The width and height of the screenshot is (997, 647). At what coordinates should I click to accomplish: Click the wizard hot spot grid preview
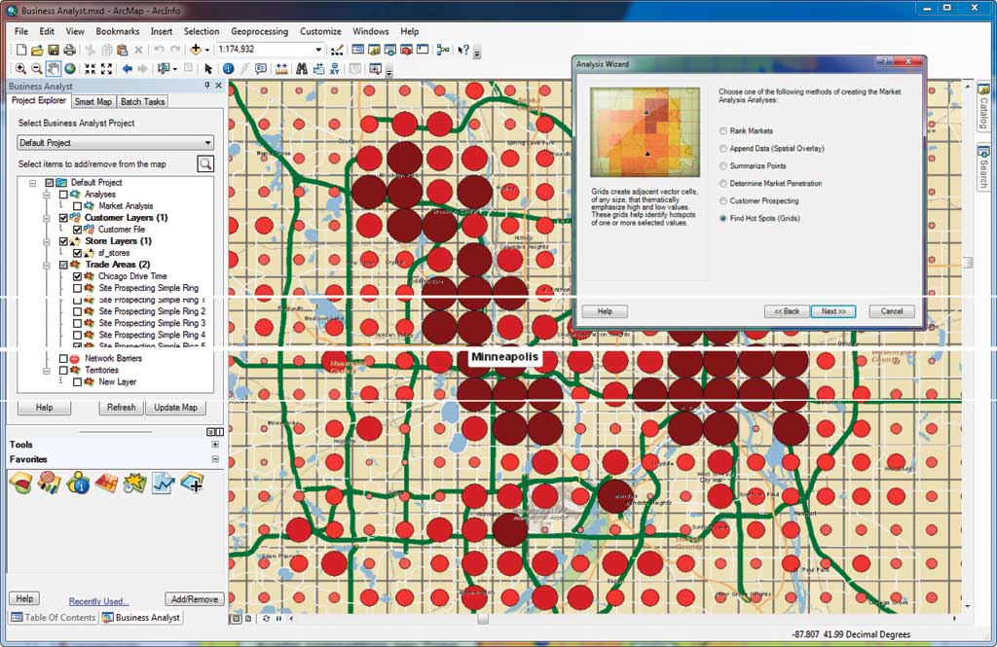645,132
